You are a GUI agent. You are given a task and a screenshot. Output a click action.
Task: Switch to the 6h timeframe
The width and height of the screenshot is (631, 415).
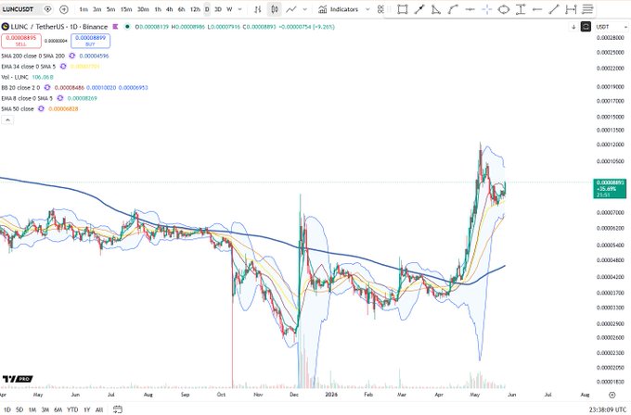tap(182, 9)
